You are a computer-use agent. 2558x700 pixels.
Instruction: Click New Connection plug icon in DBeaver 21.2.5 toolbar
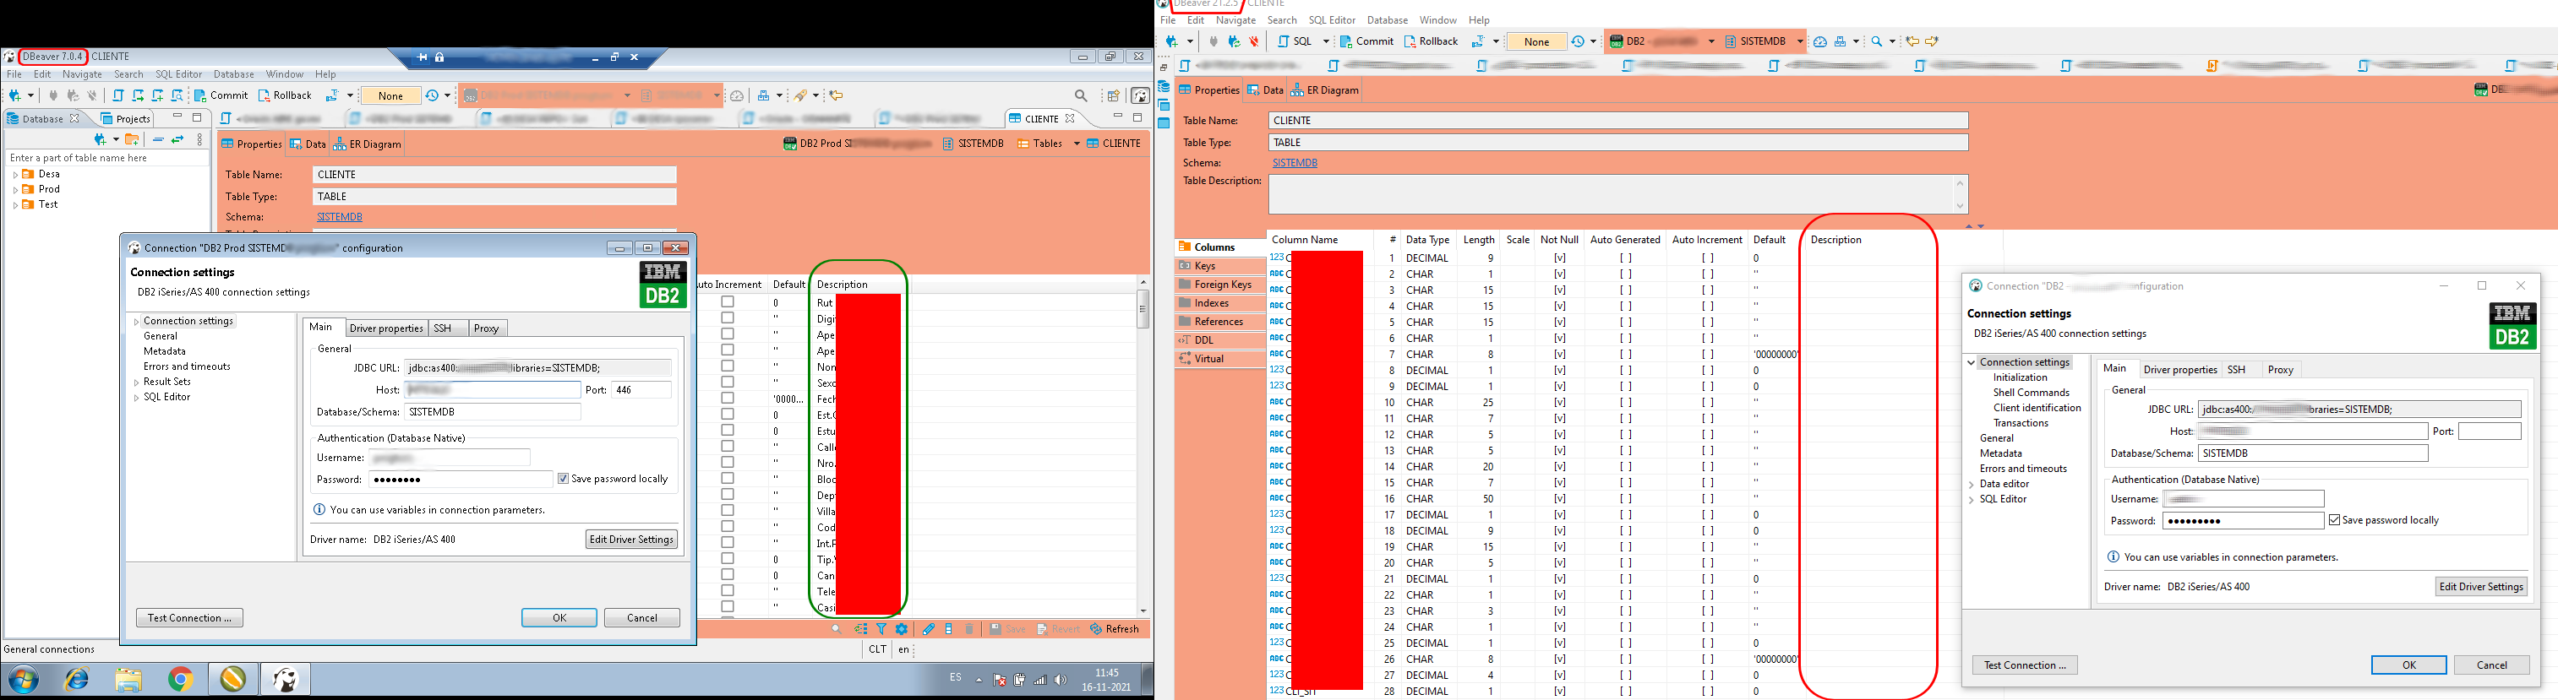(1173, 41)
